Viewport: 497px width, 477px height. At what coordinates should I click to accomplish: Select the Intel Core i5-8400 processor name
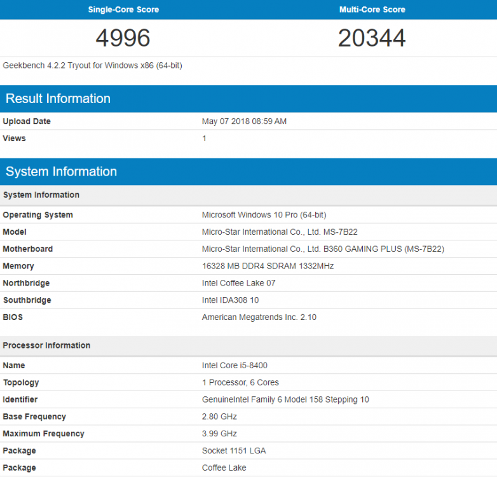point(235,365)
